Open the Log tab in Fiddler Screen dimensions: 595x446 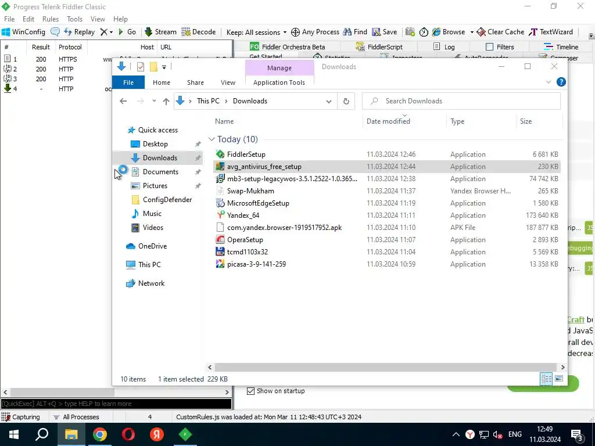443,46
